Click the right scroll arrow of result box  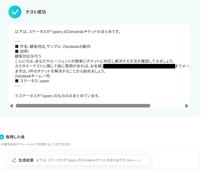[x=187, y=106]
